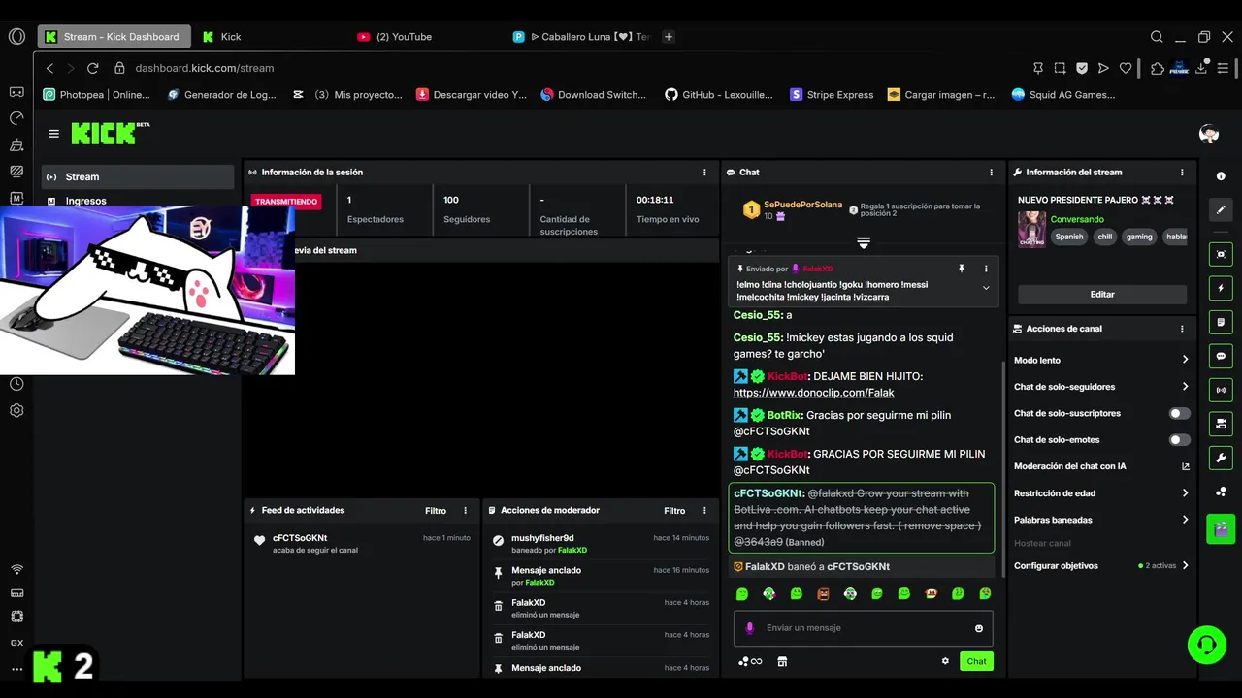Select Stream in left navigation
Image resolution: width=1242 pixels, height=698 pixels.
(x=138, y=176)
